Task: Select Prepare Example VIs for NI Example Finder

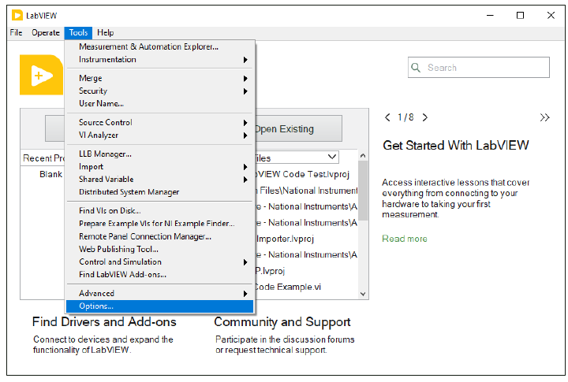Action: point(159,224)
